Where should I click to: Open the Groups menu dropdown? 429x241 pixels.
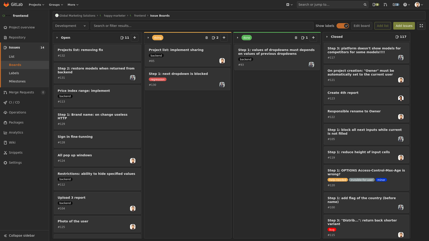click(56, 4)
